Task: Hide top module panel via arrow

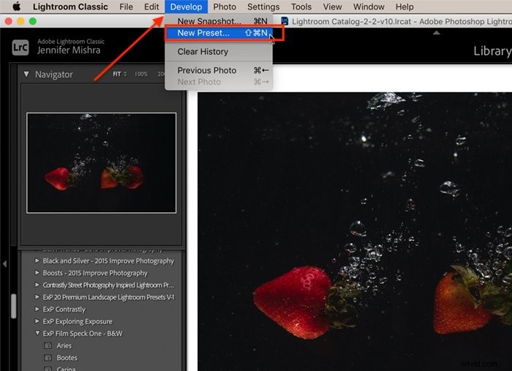Action: (436, 33)
